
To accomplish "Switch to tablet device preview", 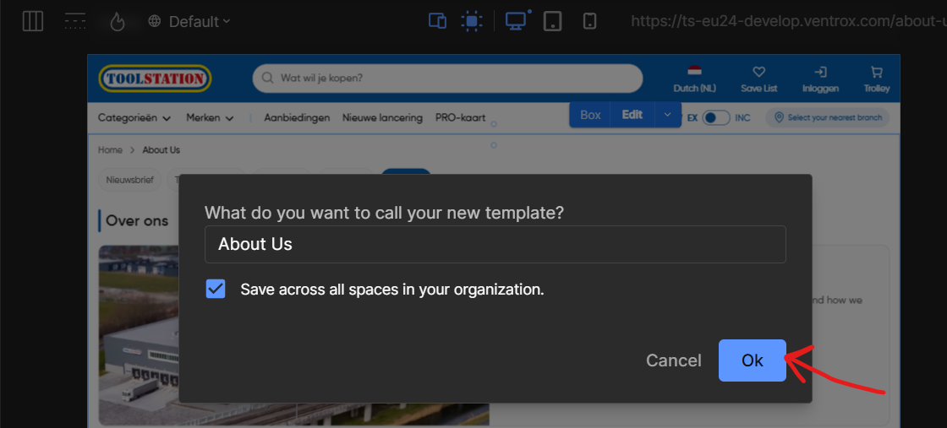I will 552,21.
